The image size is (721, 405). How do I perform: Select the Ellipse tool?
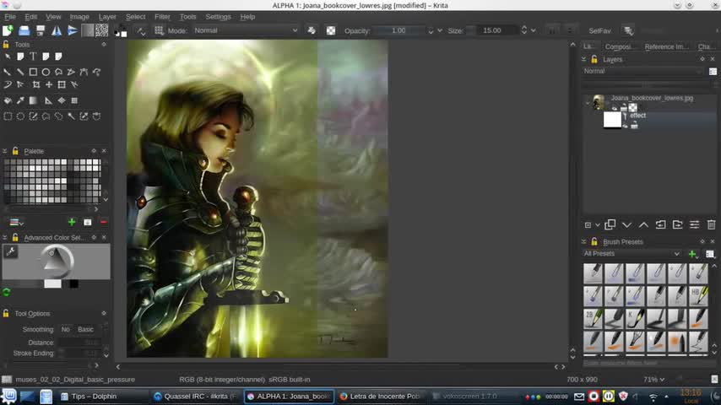coord(46,73)
